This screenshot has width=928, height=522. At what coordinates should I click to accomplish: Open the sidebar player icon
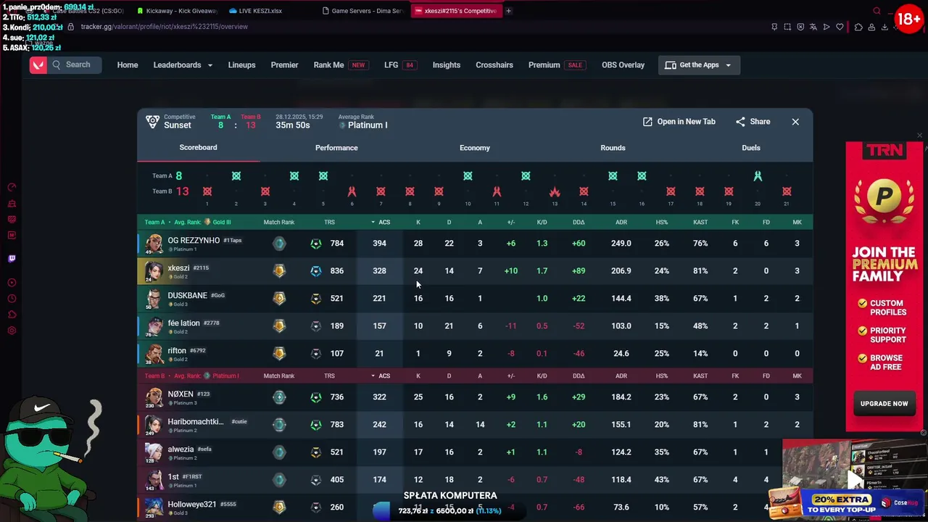pos(12,283)
